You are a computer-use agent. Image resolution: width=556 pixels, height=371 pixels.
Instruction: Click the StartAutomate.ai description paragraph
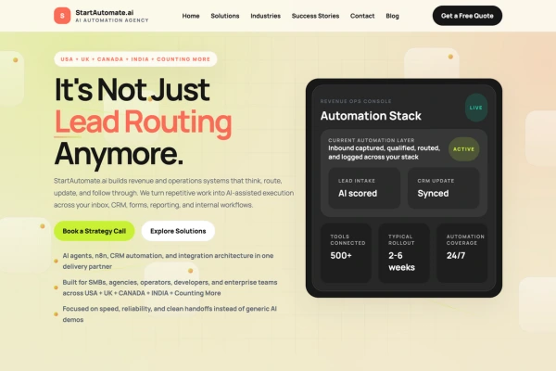(174, 193)
